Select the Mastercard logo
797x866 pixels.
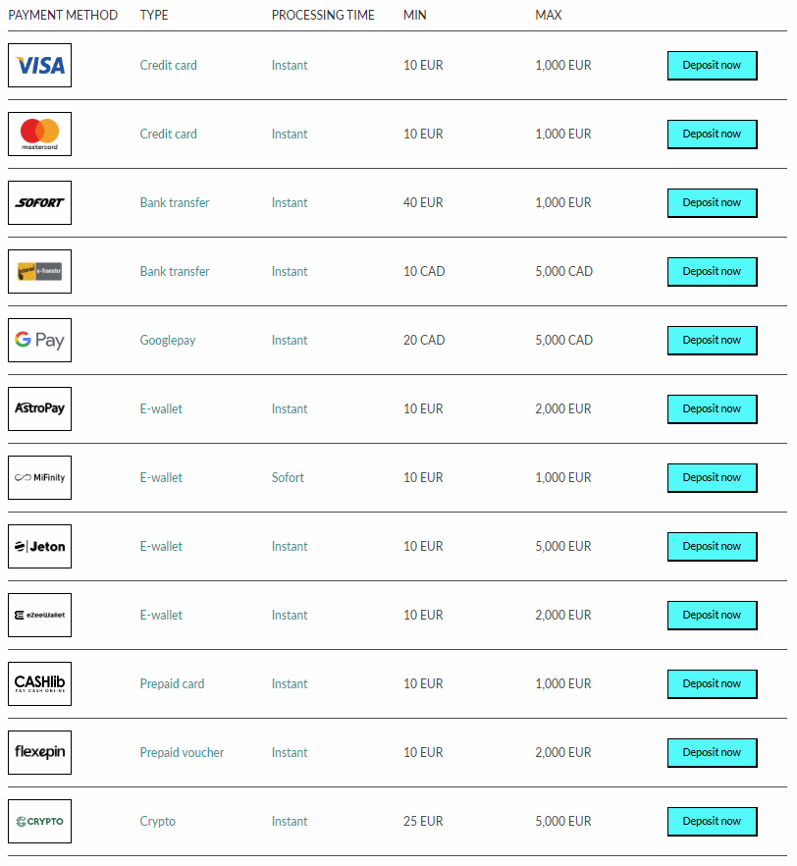click(39, 135)
